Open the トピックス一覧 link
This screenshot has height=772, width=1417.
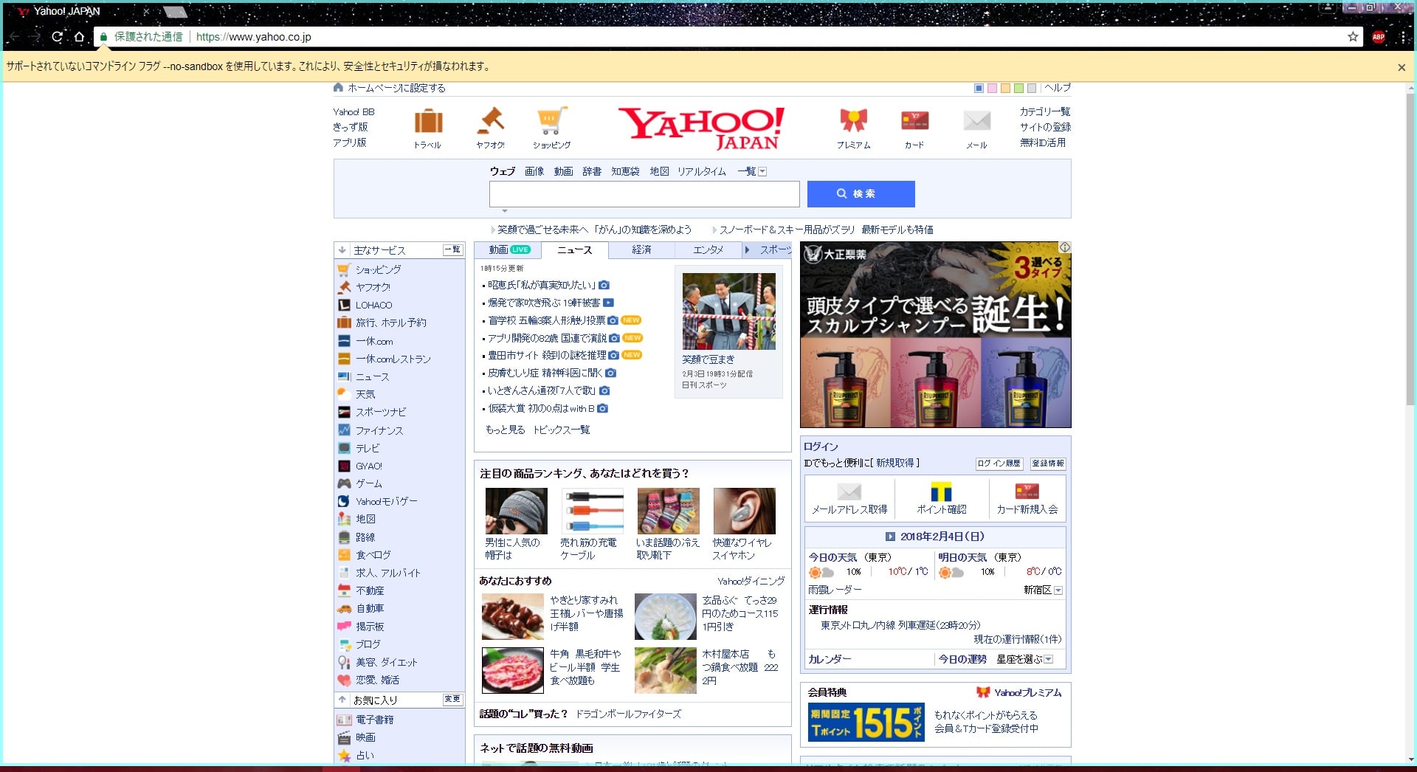pyautogui.click(x=562, y=430)
